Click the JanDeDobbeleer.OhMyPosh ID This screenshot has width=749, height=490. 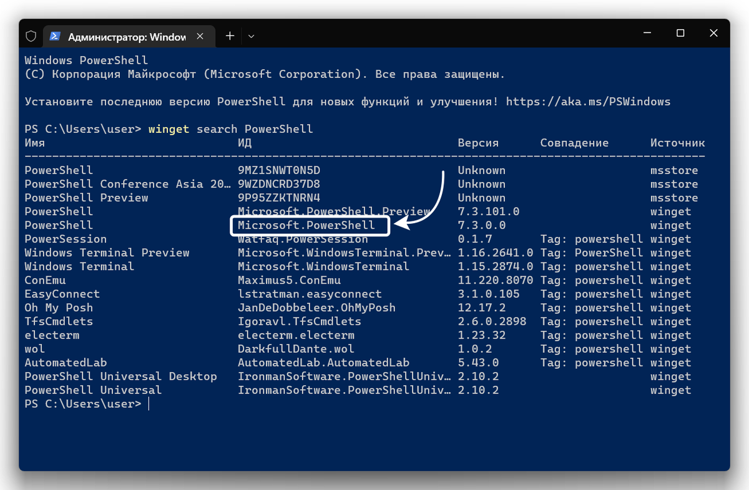tap(316, 307)
